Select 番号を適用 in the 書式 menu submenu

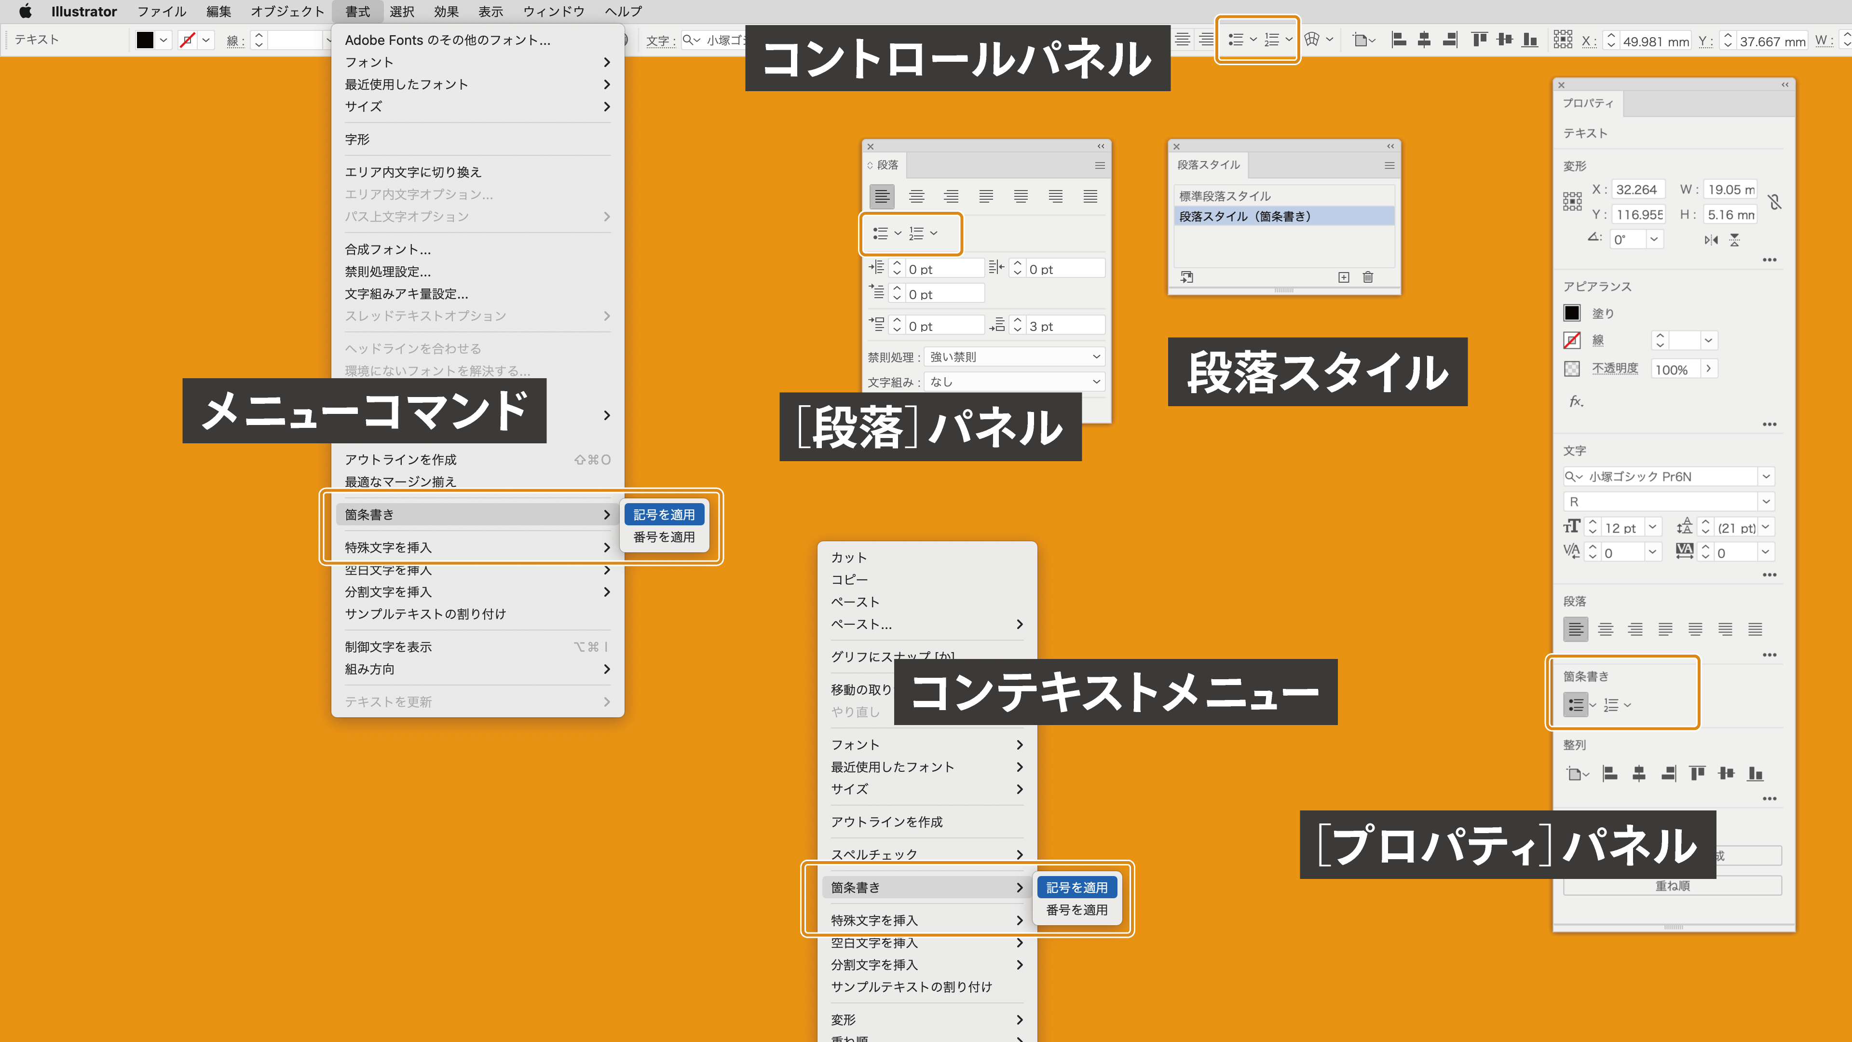664,536
